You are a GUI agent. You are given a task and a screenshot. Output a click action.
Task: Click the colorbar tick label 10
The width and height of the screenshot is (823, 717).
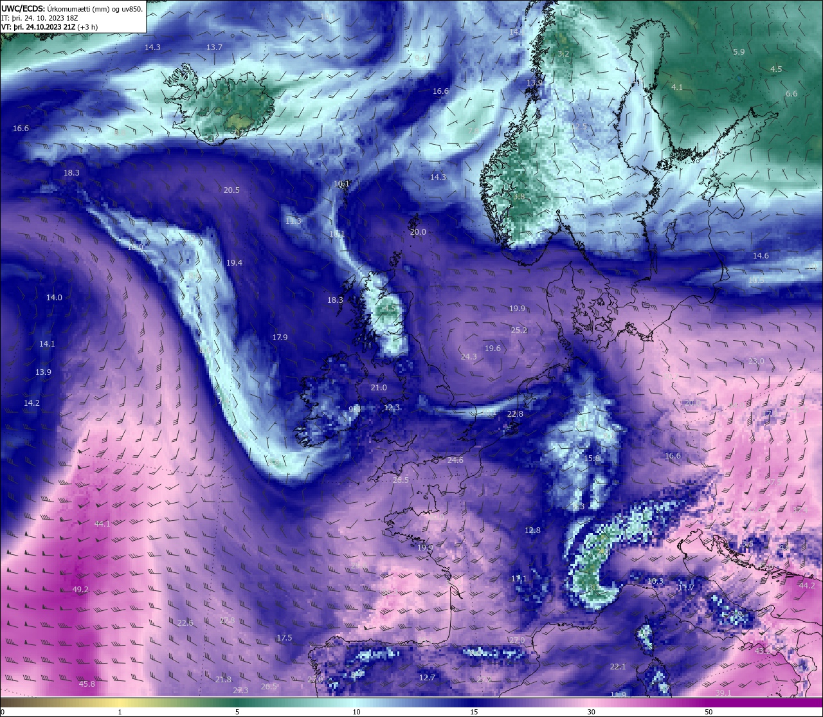(356, 712)
